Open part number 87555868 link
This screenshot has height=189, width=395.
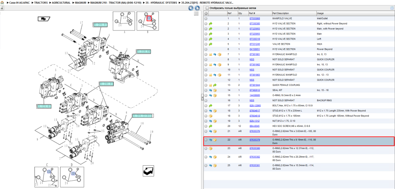click(x=255, y=19)
